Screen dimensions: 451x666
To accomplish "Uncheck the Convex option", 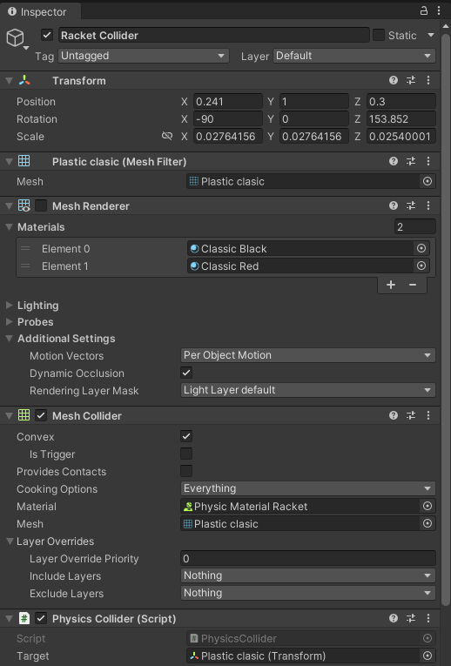I will [186, 436].
